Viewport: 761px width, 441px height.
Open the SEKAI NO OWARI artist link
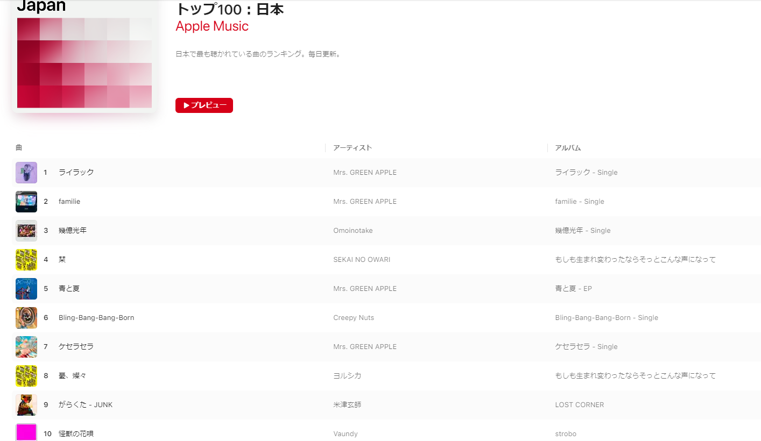362,260
